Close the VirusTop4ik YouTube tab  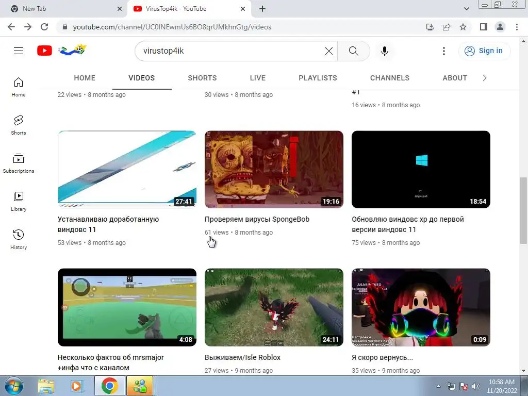(x=243, y=9)
